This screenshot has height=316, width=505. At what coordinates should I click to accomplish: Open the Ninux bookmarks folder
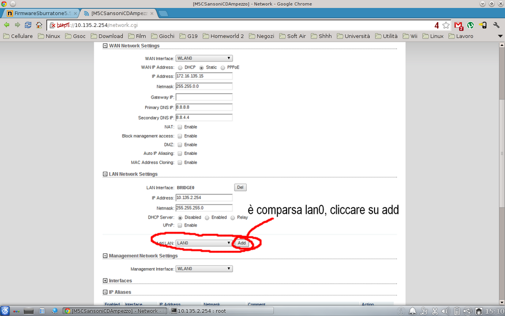click(x=48, y=36)
